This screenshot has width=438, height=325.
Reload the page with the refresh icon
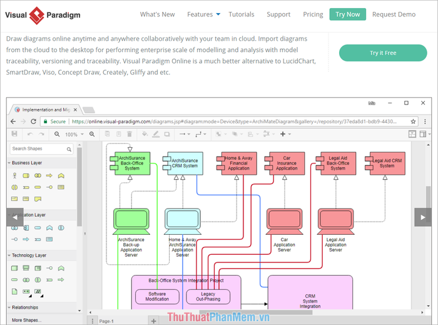pos(34,121)
